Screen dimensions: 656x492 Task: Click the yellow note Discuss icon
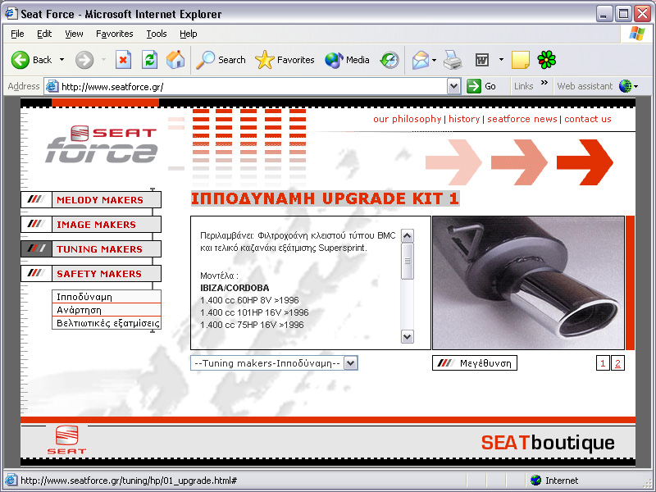coord(521,60)
